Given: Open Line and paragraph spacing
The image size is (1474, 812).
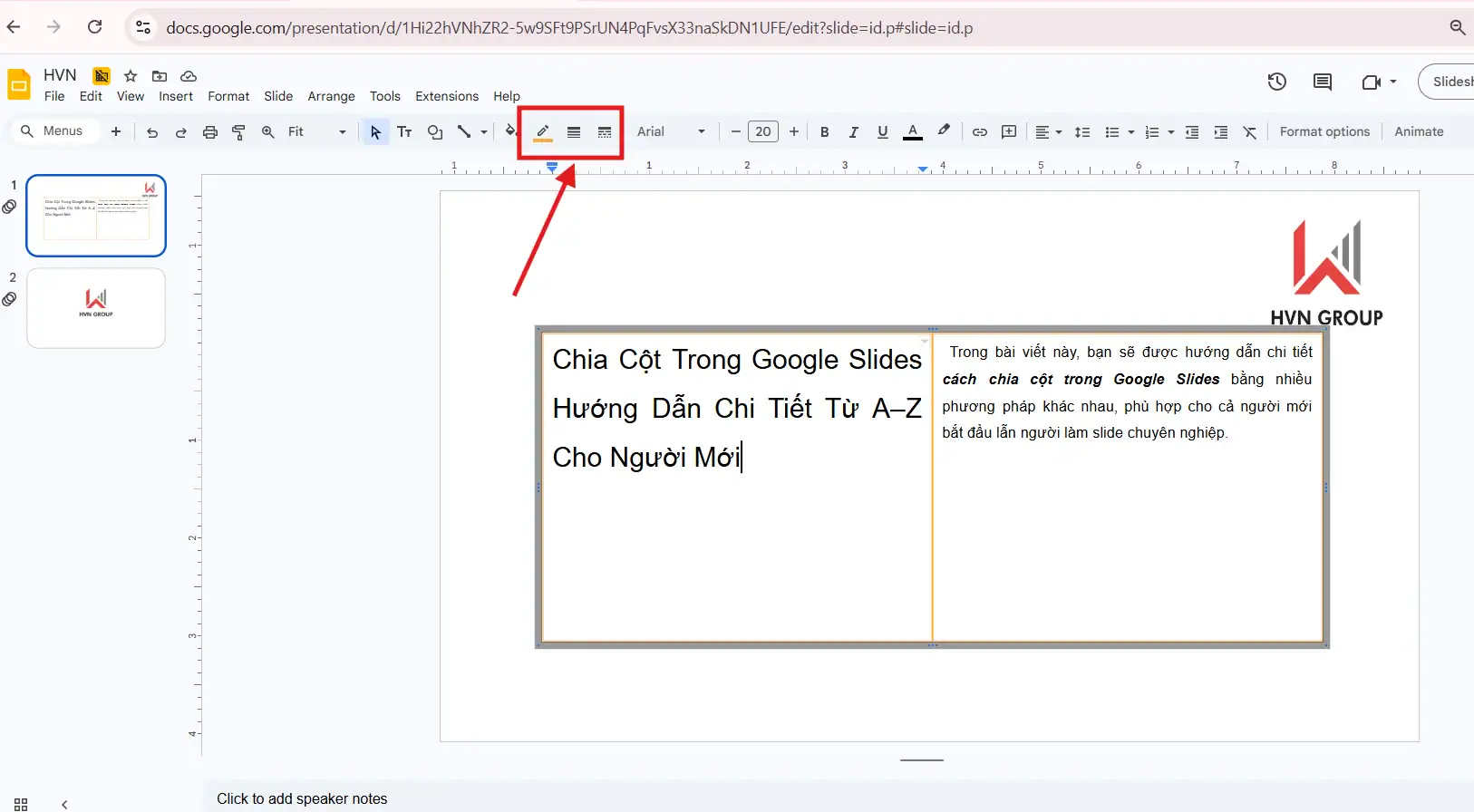Looking at the screenshot, I should tap(1082, 132).
